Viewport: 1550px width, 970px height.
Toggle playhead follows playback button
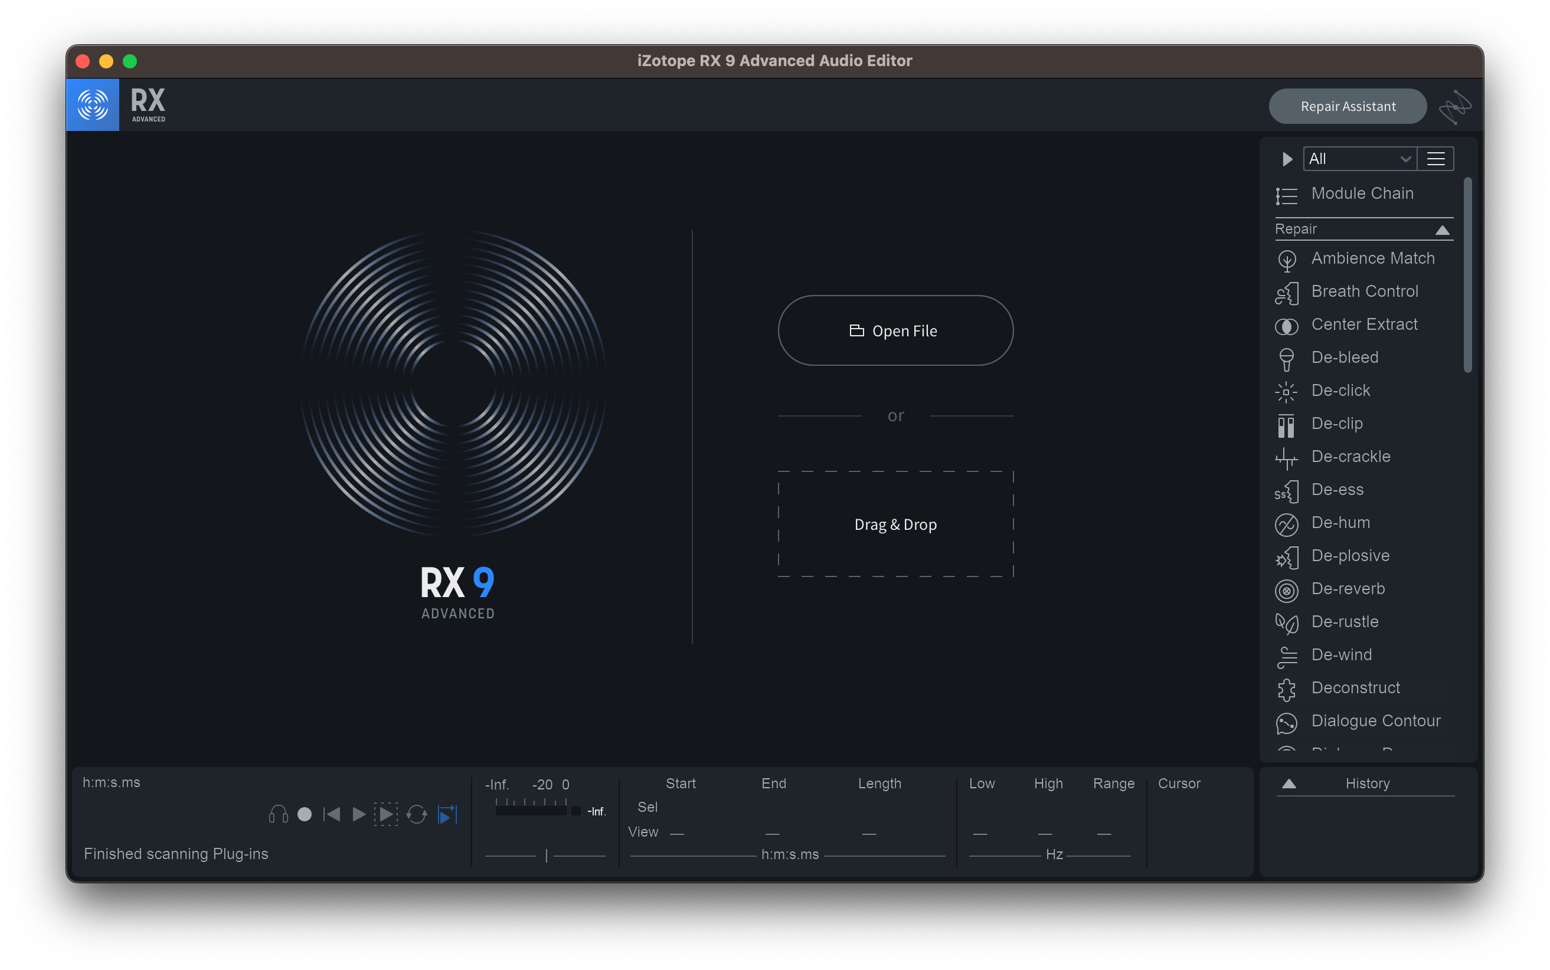click(x=447, y=814)
